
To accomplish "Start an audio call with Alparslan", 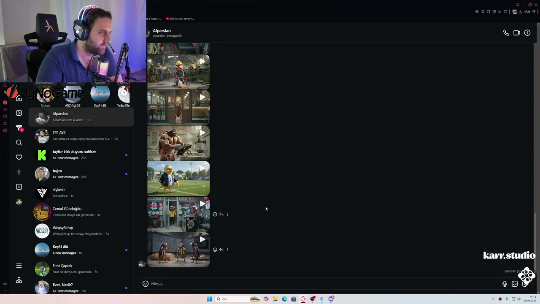I will (x=506, y=33).
